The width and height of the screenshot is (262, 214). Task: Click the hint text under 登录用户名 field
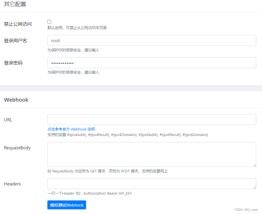73,50
